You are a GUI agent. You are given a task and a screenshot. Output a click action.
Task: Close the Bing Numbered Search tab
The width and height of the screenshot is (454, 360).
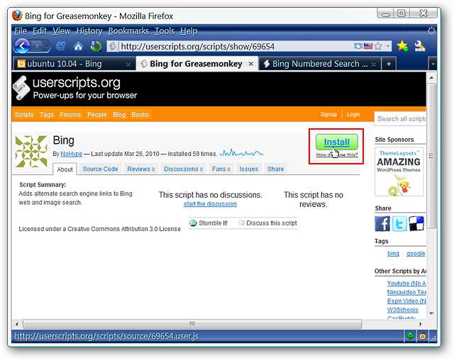pos(374,64)
